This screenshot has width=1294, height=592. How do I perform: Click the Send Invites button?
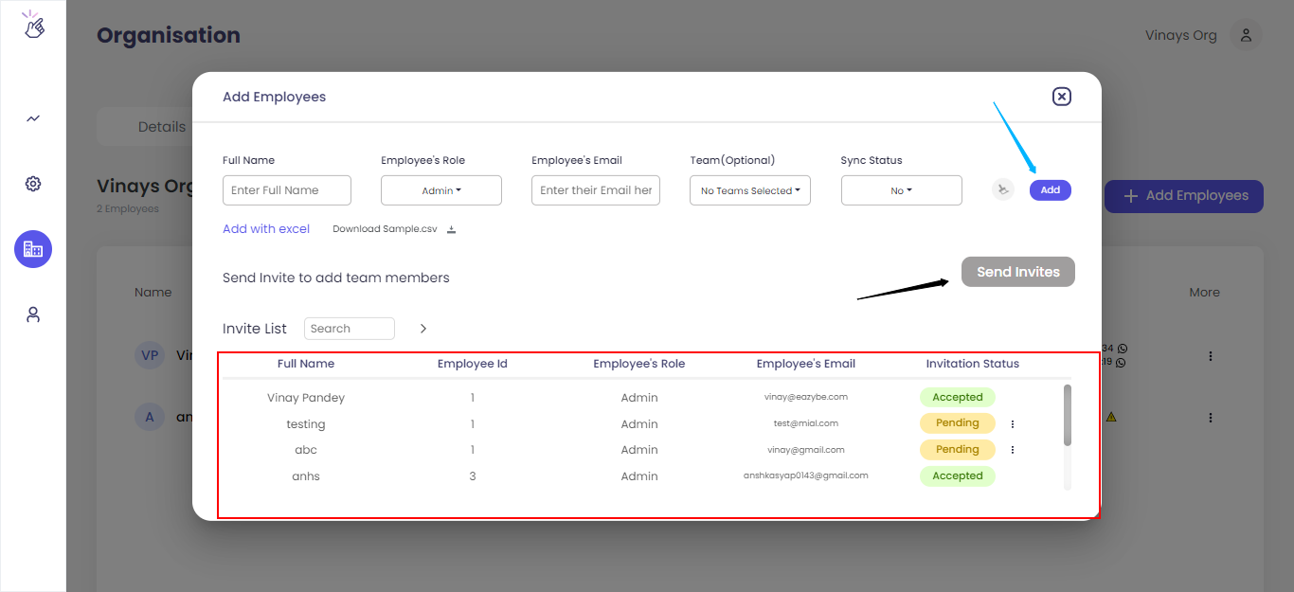coord(1017,272)
